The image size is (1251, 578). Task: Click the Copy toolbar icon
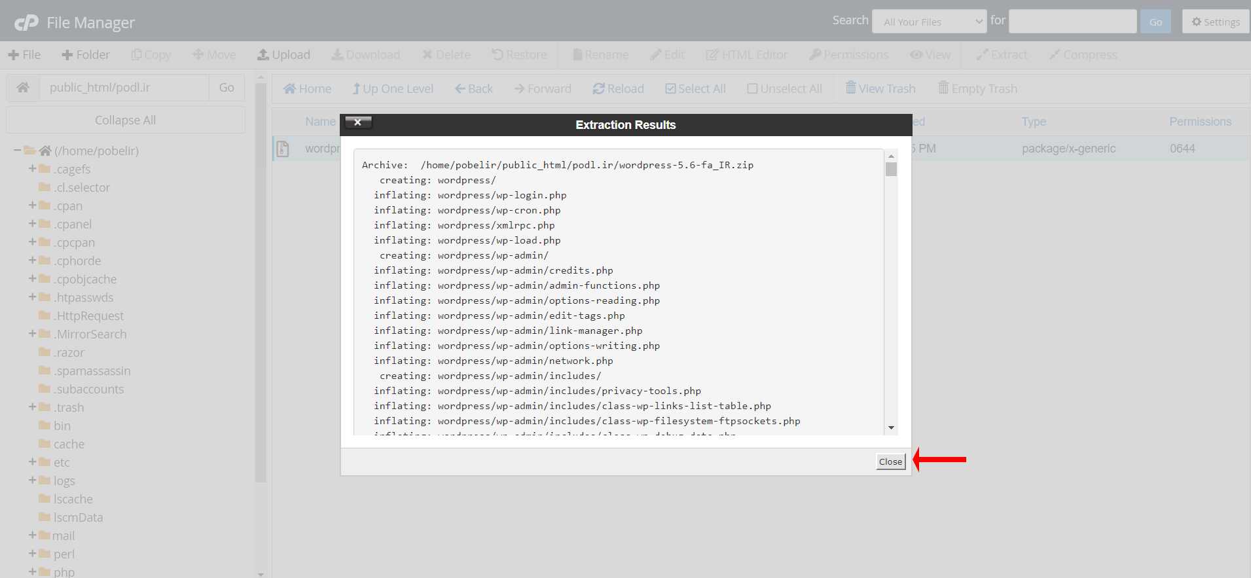[x=151, y=55]
